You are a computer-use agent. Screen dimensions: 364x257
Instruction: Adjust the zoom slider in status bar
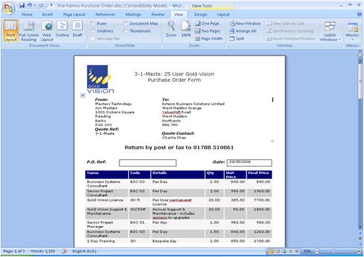[x=333, y=251]
